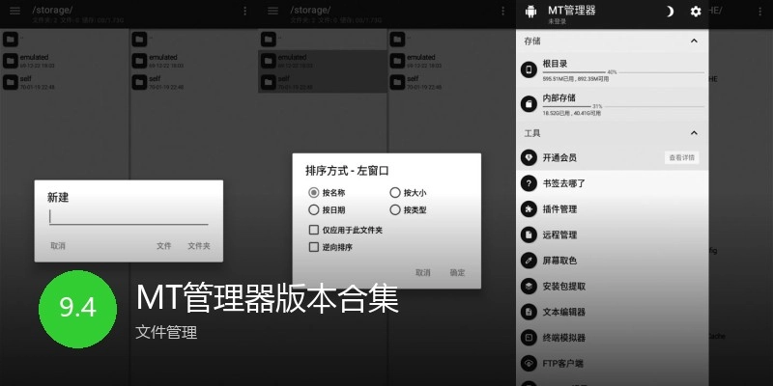
Task: Click the puzzle icon for 插件管理
Action: (x=529, y=209)
